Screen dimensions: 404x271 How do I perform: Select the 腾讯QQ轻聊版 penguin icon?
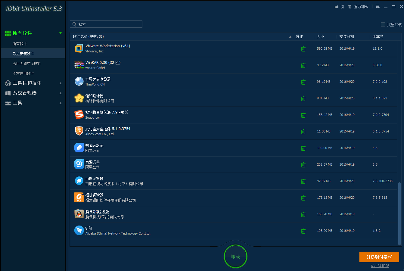point(79,214)
